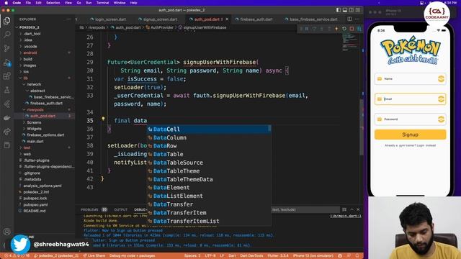Viewport: 461px width, 259px height.
Task: Stop debugging with the red square
Action: point(352,29)
